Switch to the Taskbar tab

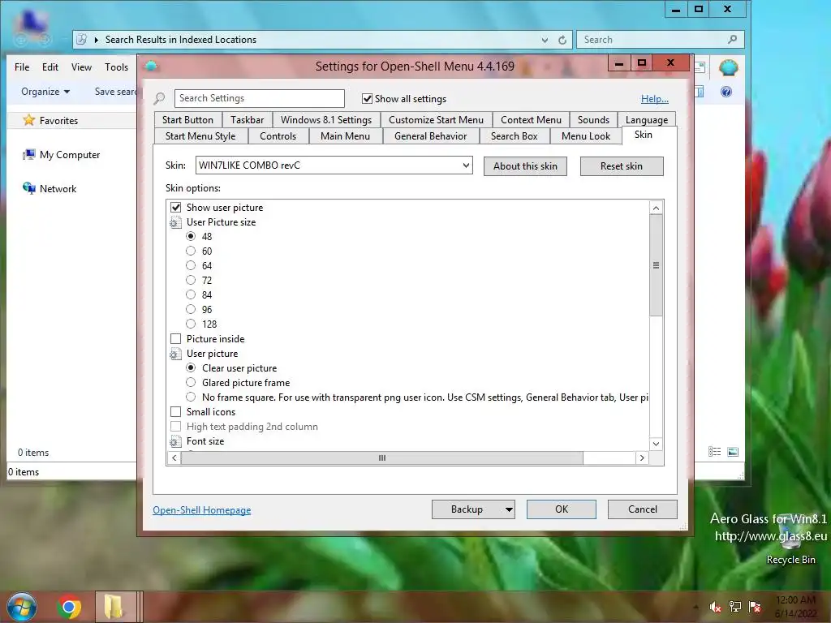click(247, 120)
